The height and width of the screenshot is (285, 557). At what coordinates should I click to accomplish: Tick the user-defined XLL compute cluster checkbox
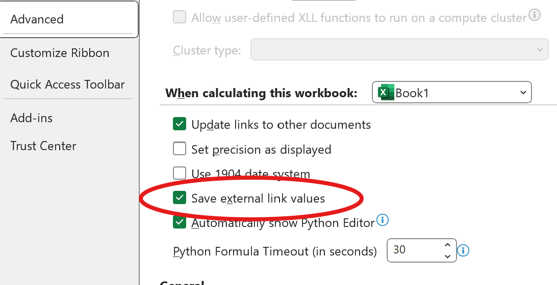(x=180, y=18)
